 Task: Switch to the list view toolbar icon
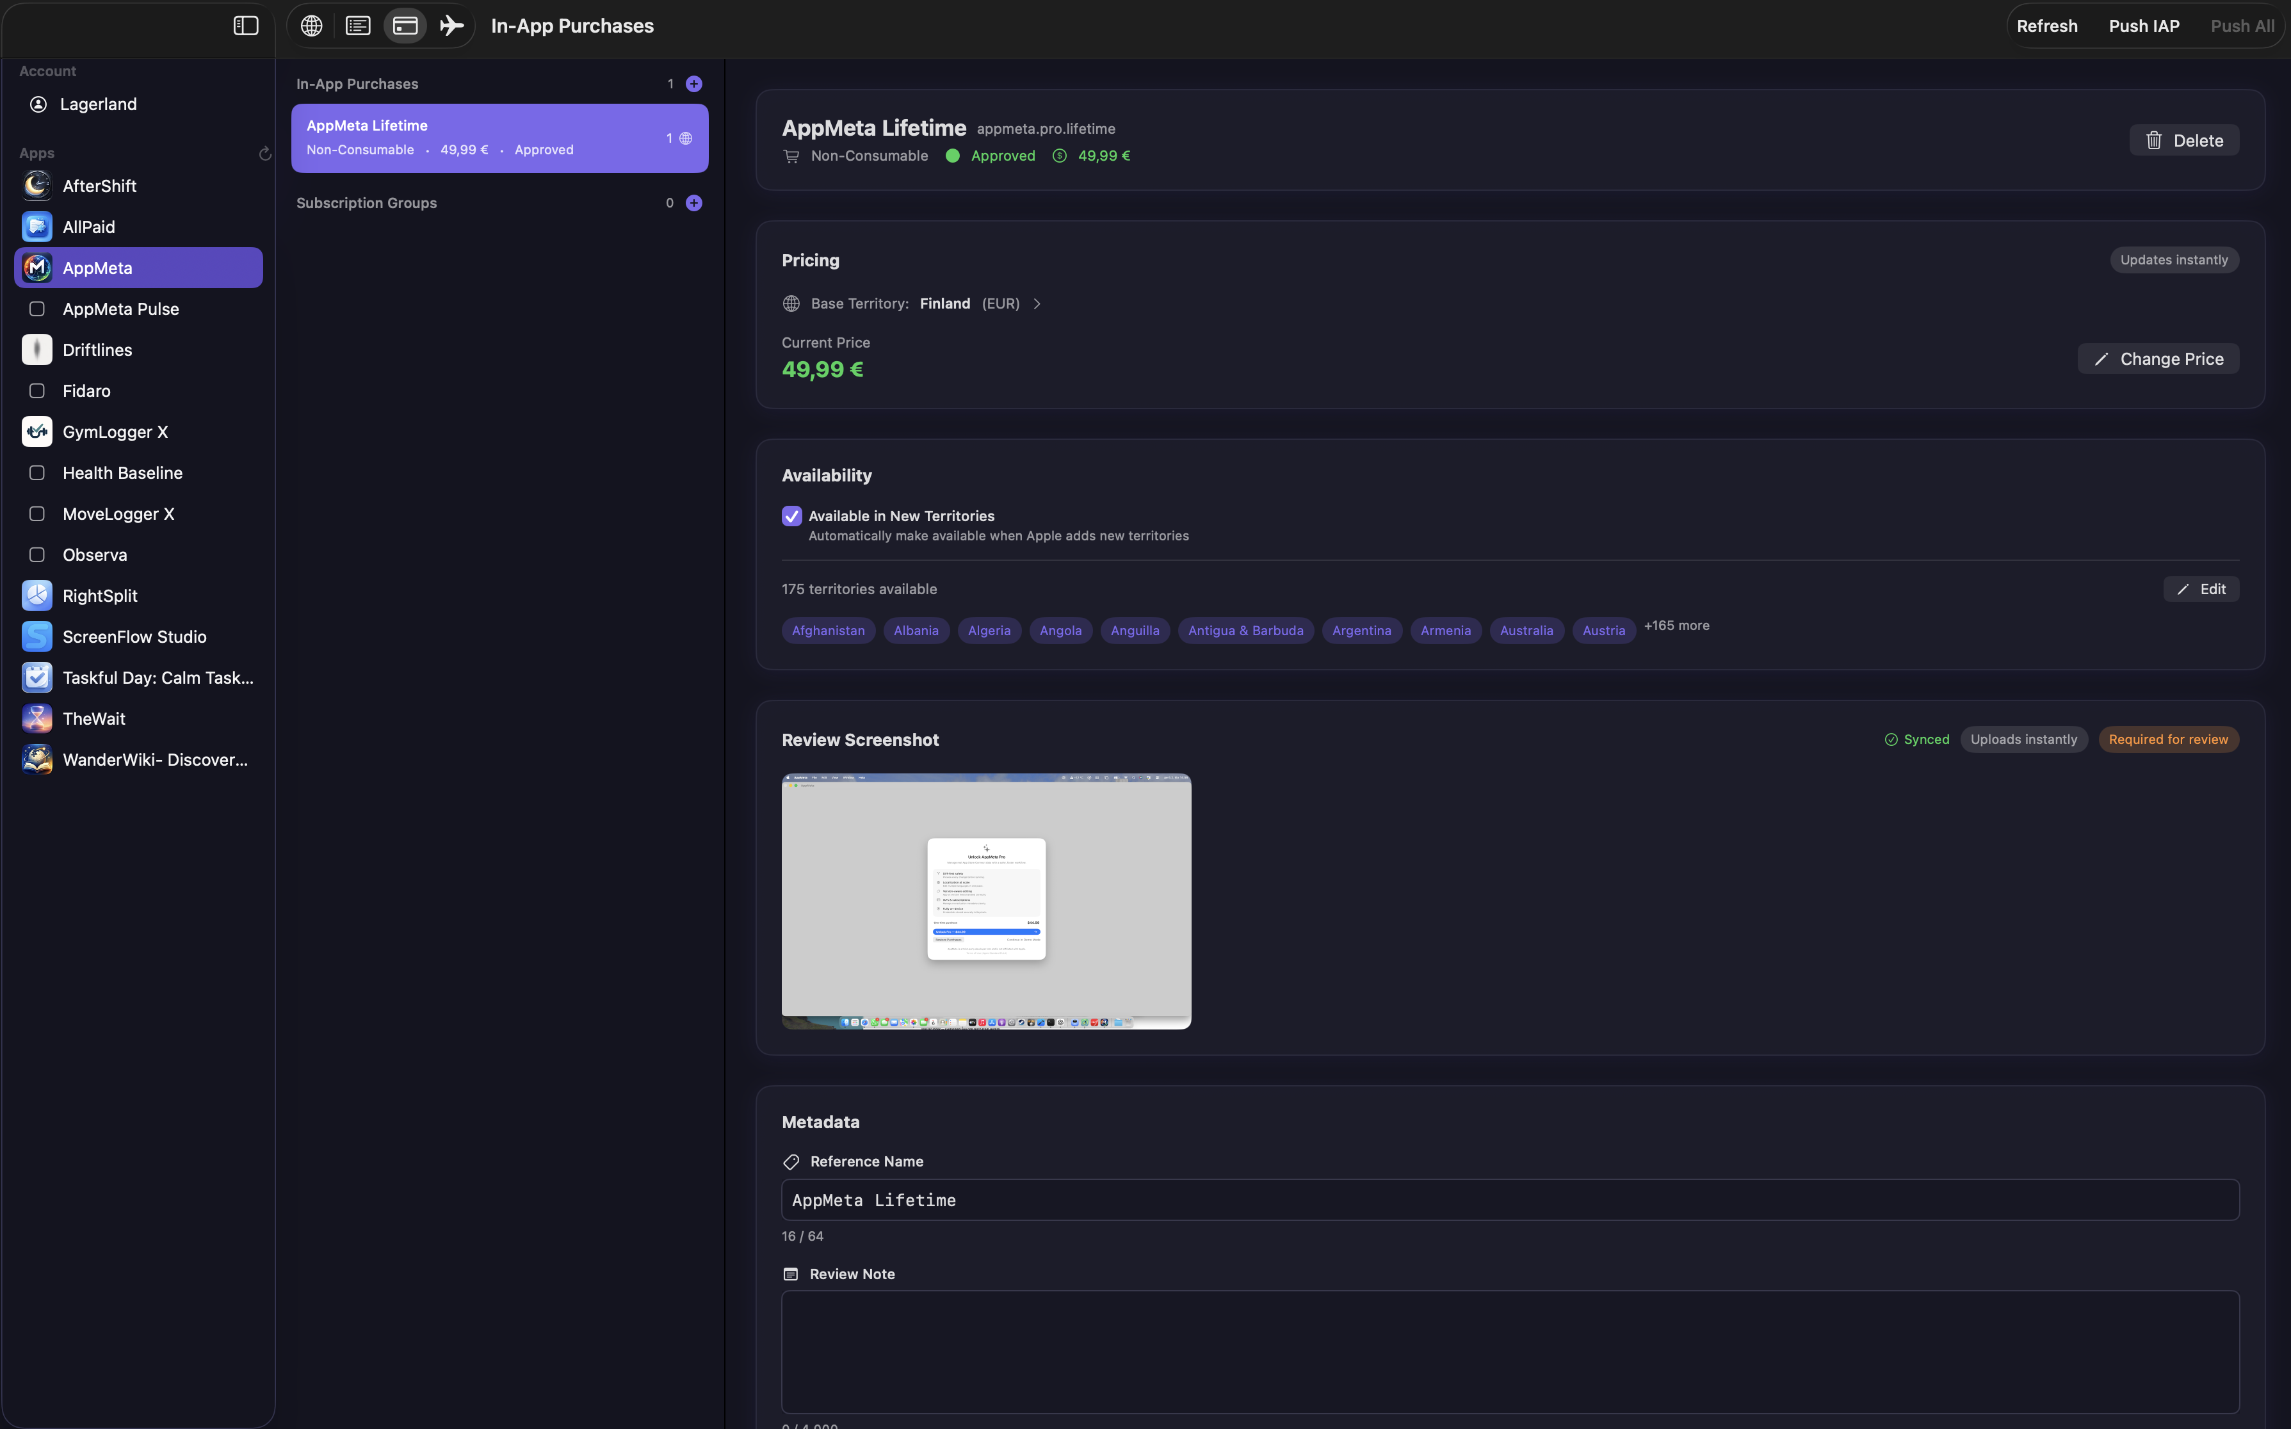(x=358, y=26)
